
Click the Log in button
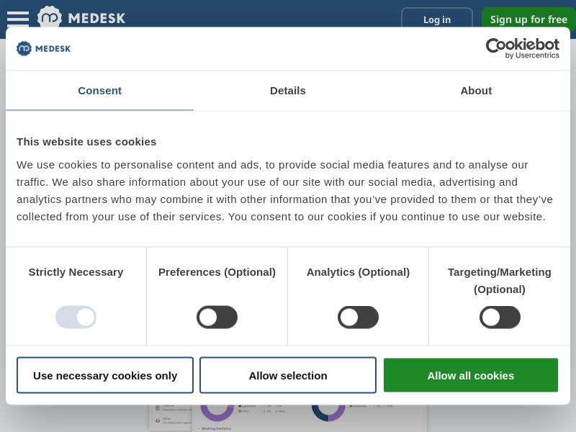437,19
